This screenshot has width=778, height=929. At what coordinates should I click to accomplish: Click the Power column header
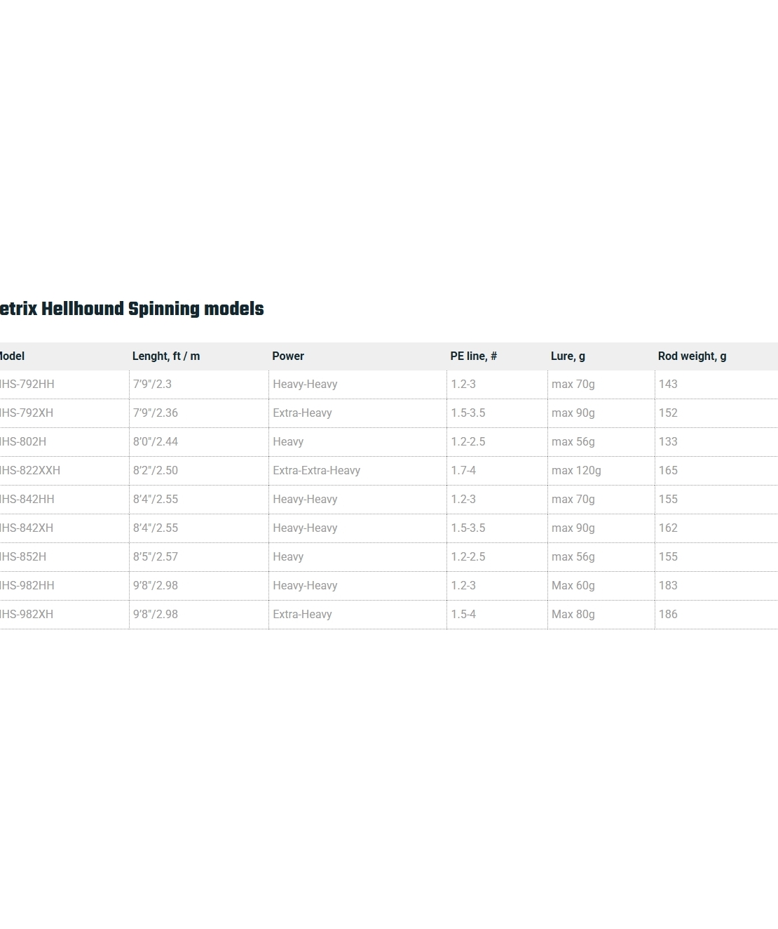point(288,356)
